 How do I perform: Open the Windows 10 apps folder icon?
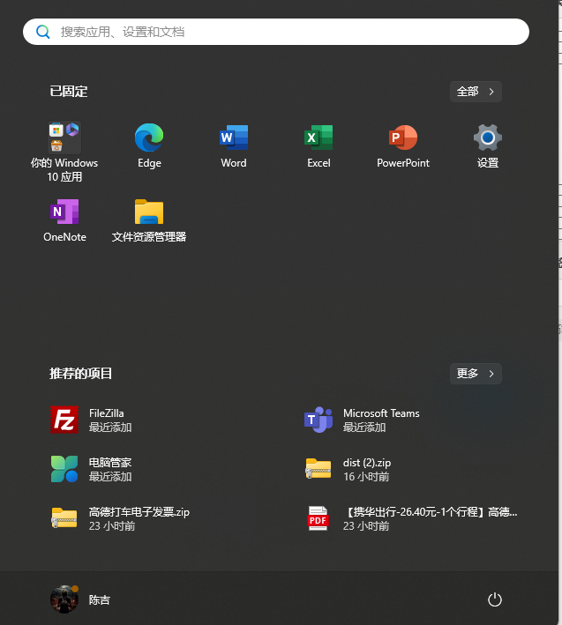pyautogui.click(x=64, y=138)
